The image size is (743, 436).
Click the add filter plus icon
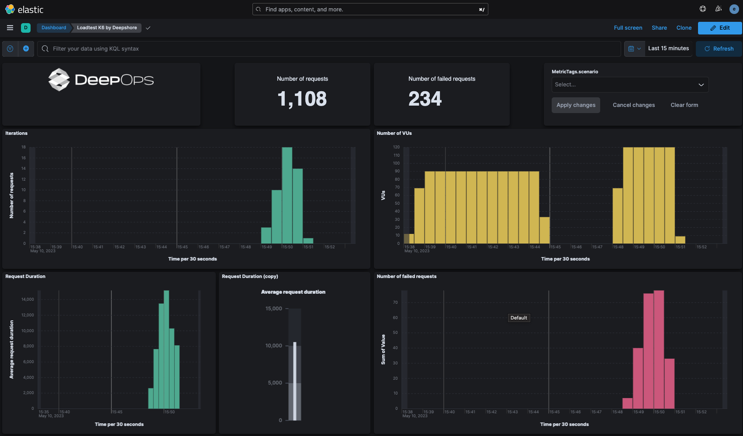[26, 48]
